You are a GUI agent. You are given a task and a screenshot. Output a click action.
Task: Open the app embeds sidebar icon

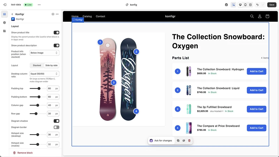point(5,31)
